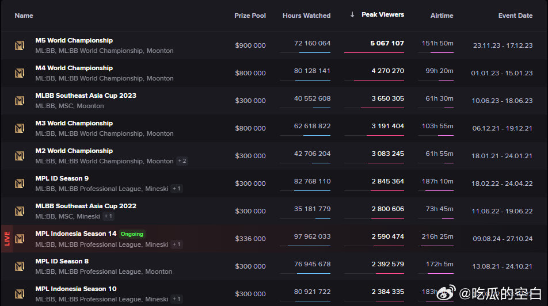Click the Ongoing status badge
This screenshot has height=306, width=548.
(132, 234)
